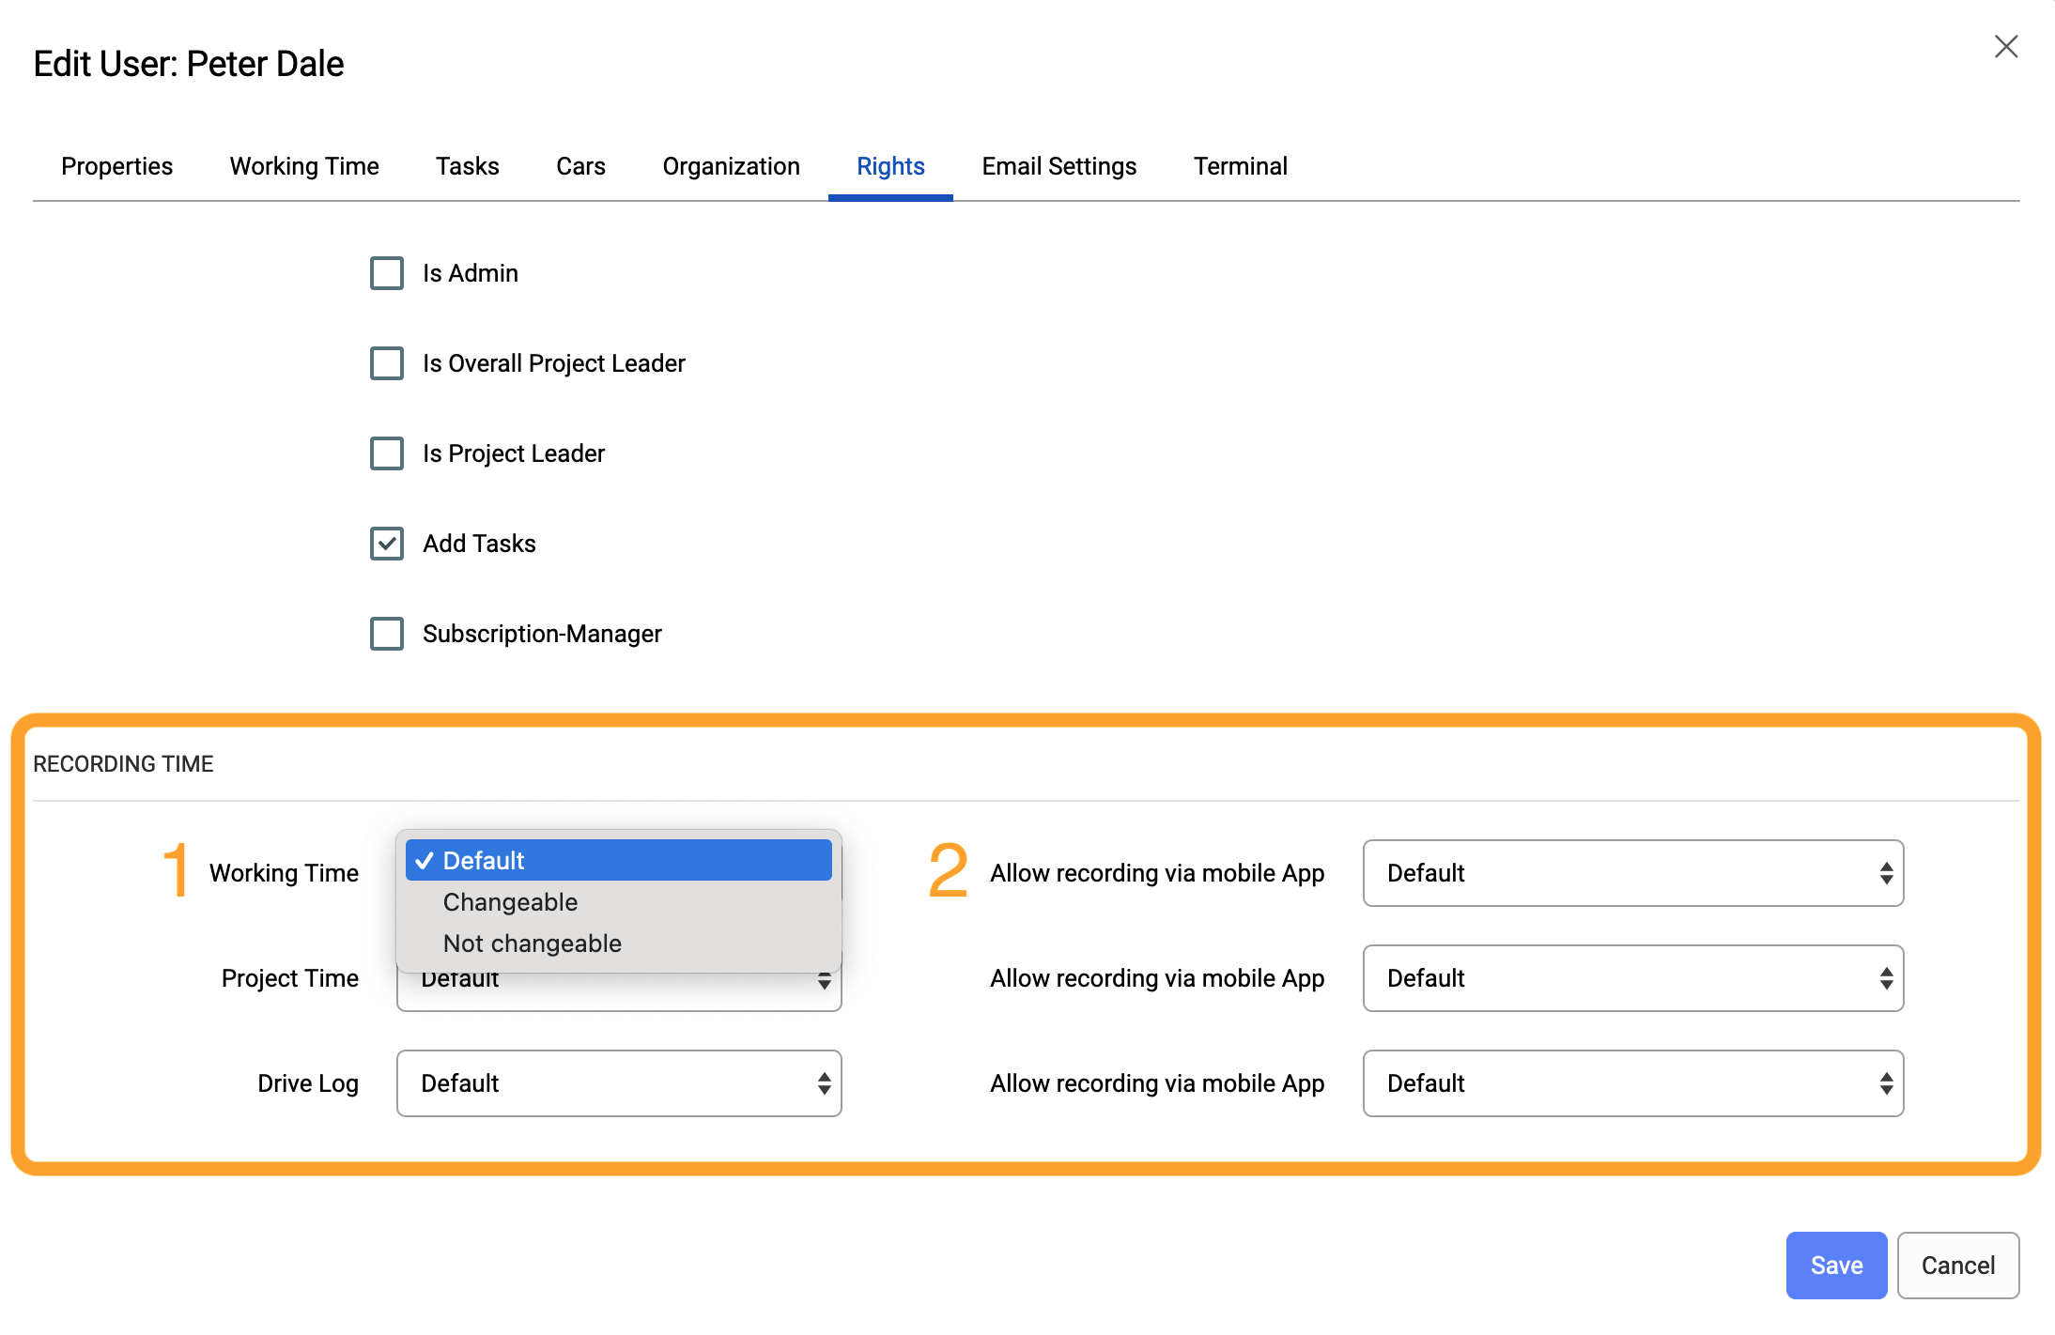The image size is (2055, 1335).
Task: Click the Edit User: Peter Dale title
Action: pyautogui.click(x=189, y=64)
